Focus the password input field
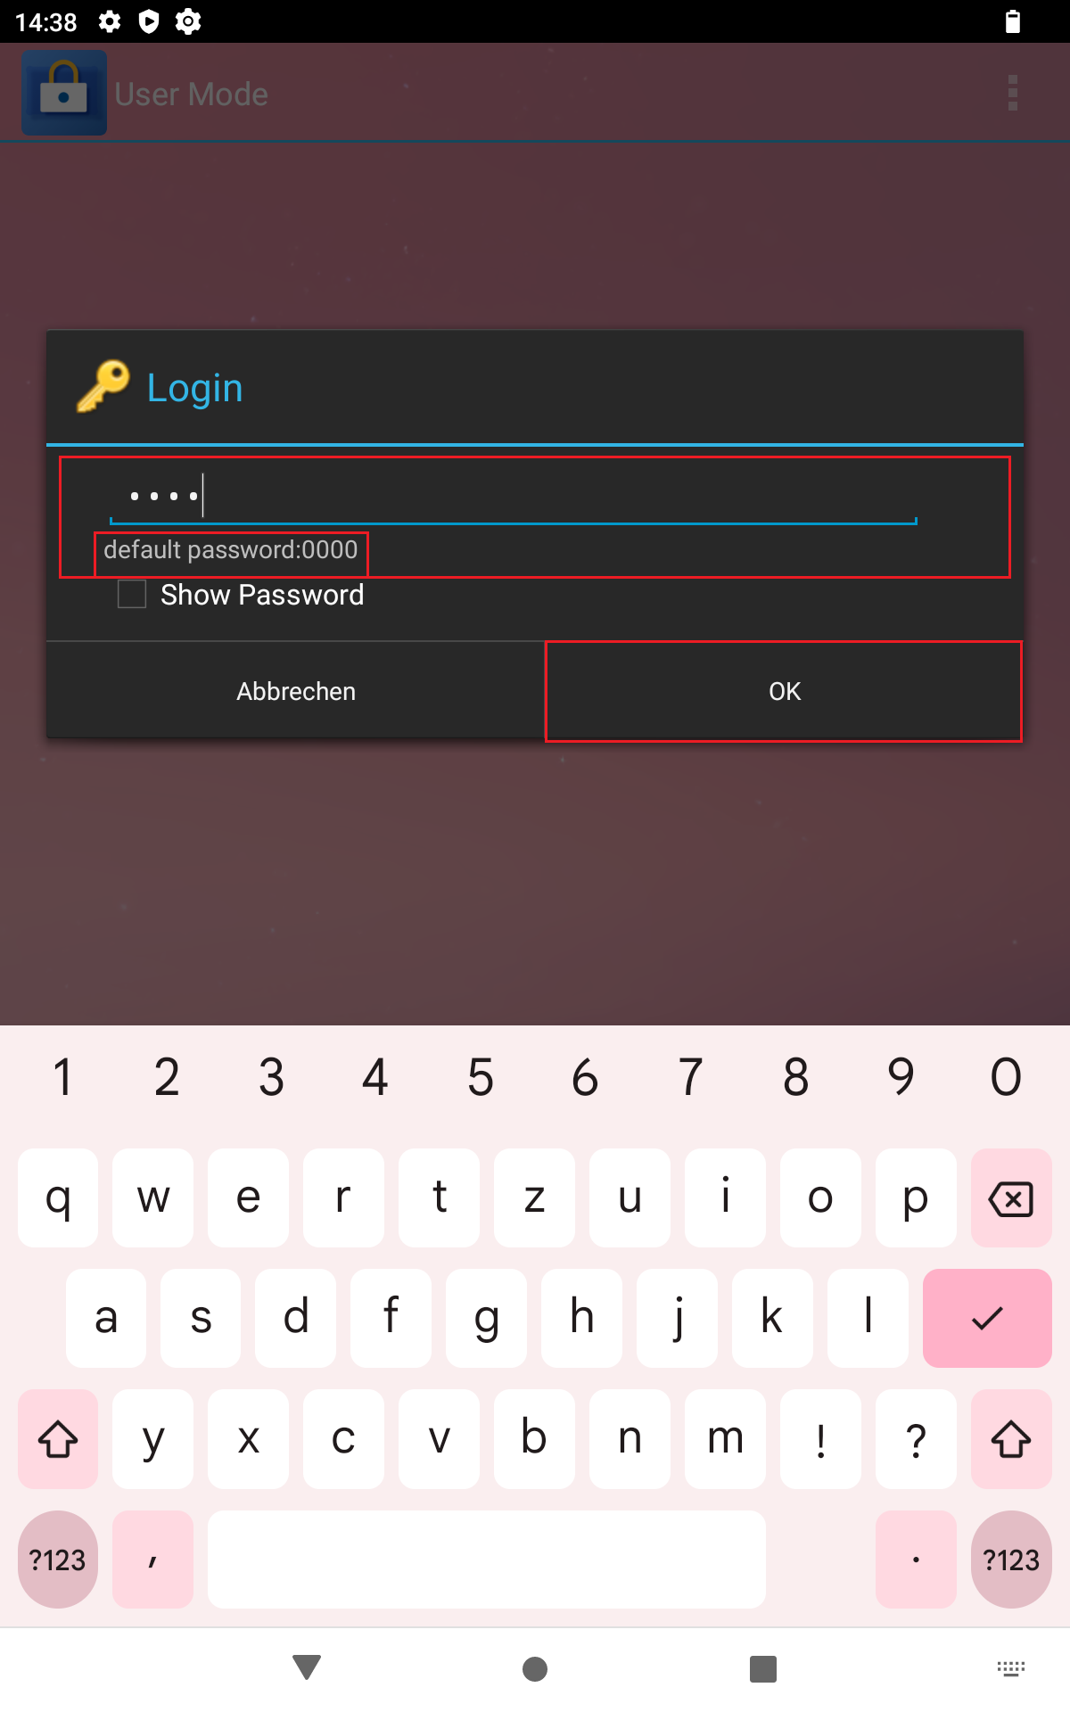 pos(514,496)
